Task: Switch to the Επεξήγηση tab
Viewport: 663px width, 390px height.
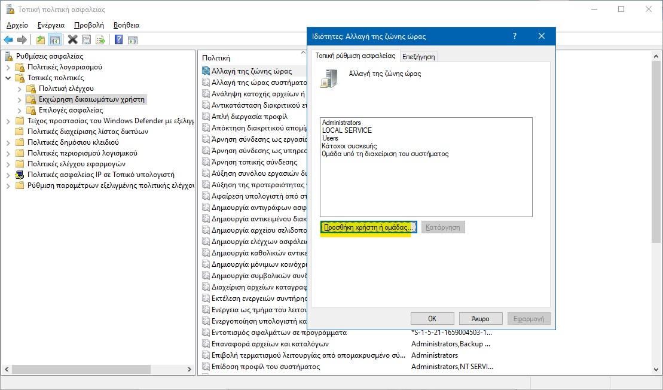Action: click(x=418, y=57)
